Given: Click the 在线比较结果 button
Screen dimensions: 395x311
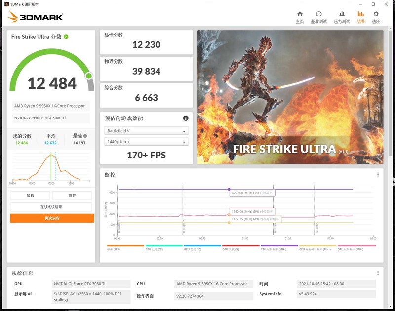Looking at the screenshot, I should click(50, 208).
